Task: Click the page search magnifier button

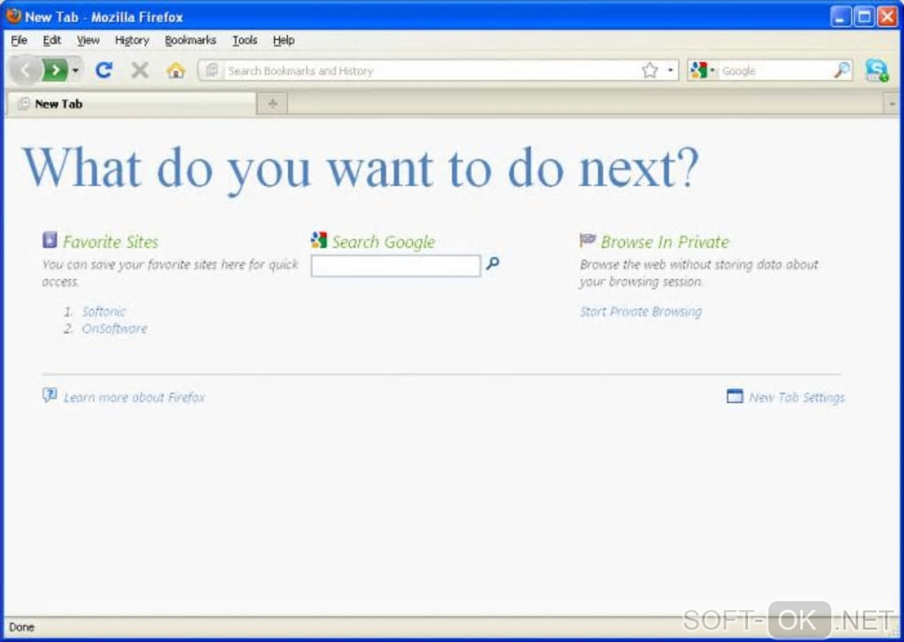Action: click(x=493, y=263)
